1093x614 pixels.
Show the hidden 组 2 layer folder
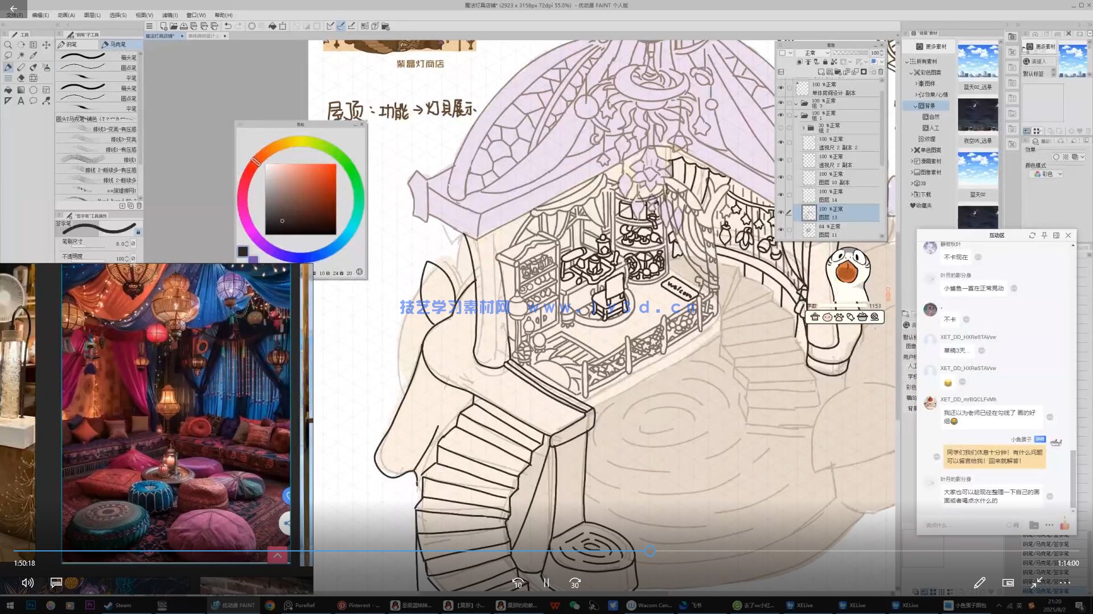tap(781, 128)
